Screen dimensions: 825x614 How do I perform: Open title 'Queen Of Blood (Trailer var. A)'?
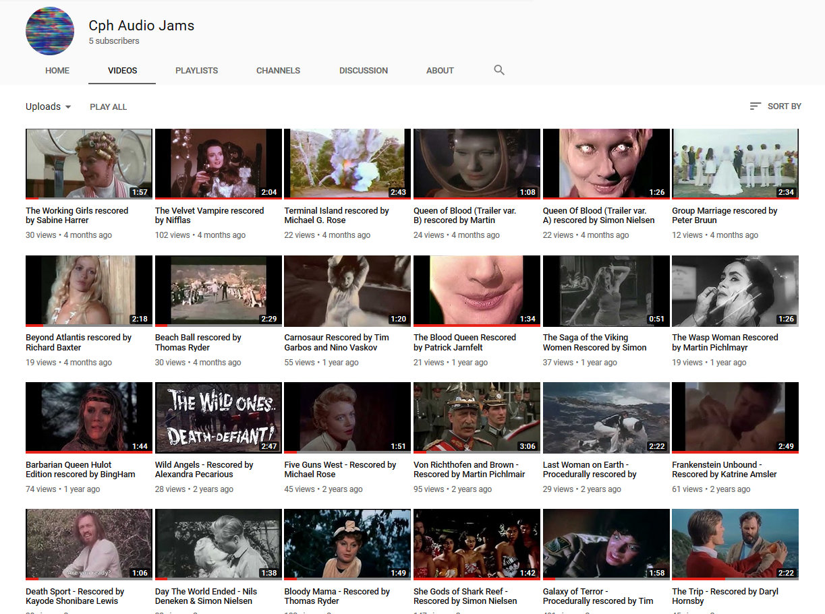tap(599, 216)
